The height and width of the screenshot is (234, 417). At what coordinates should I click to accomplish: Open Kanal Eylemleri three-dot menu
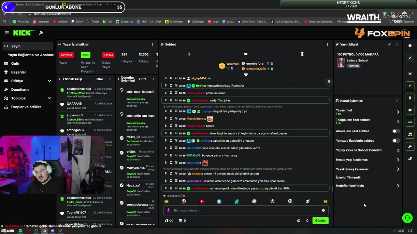click(397, 101)
